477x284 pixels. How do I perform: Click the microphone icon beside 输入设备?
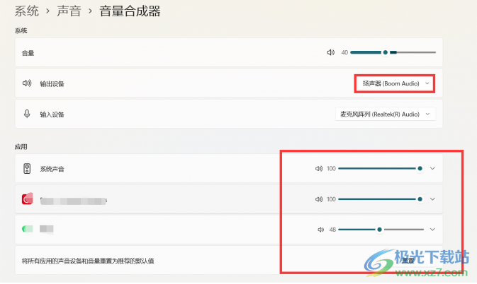point(27,114)
